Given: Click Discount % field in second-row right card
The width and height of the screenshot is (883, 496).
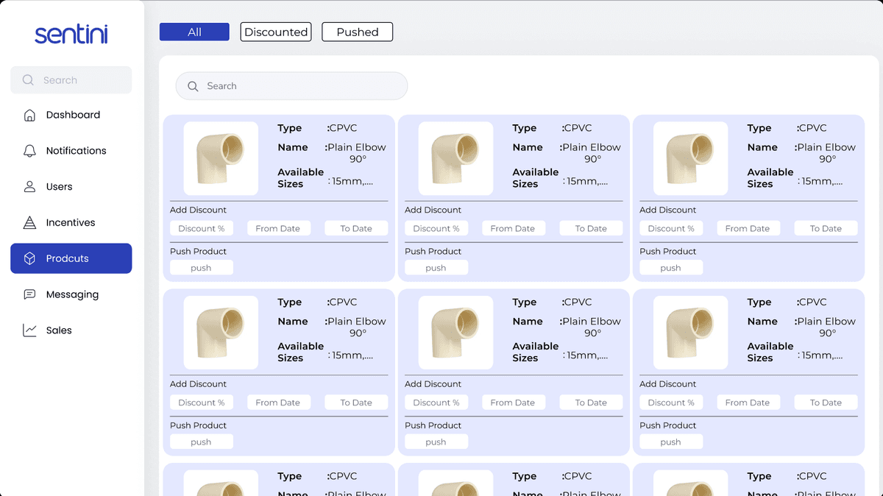Looking at the screenshot, I should click(671, 403).
